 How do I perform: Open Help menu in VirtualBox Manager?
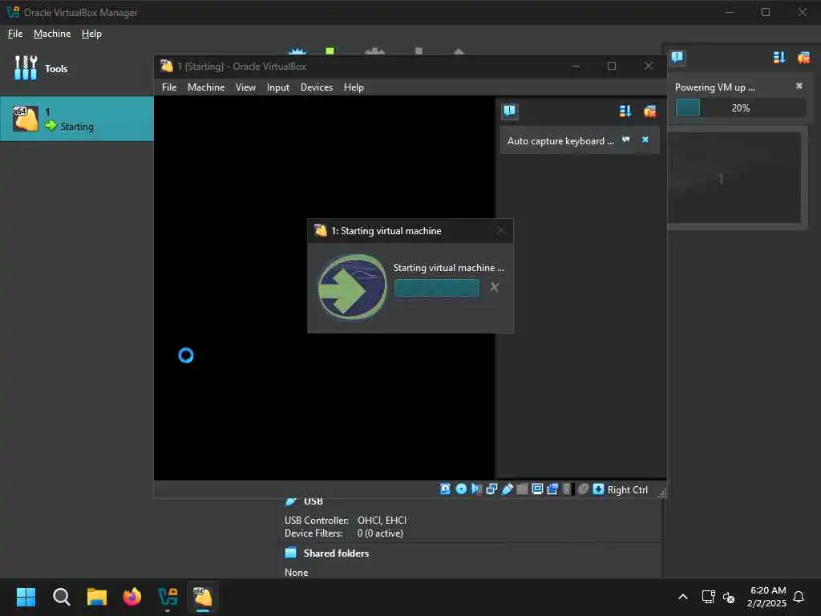tap(91, 34)
